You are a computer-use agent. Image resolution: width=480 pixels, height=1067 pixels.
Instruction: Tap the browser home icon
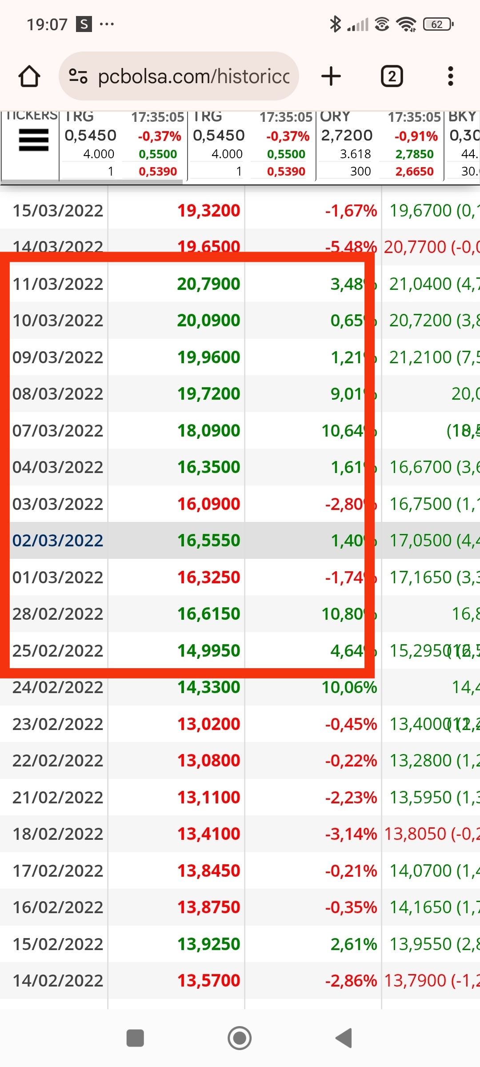tap(29, 76)
